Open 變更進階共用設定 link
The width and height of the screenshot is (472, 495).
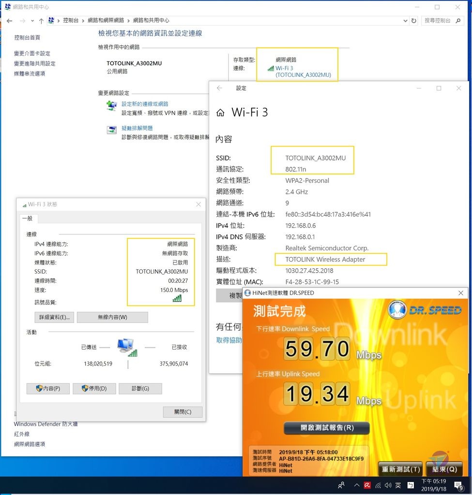tap(35, 63)
